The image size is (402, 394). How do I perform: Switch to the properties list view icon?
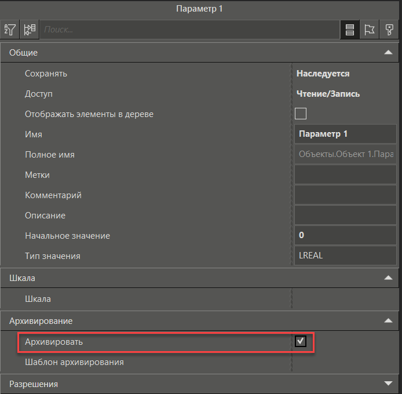click(349, 30)
